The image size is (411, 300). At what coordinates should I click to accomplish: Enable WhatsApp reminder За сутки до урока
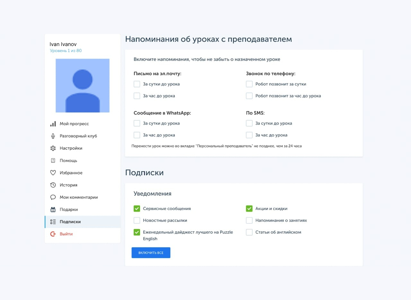click(137, 123)
